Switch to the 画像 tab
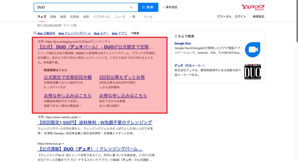The image size is (298, 162). coord(53,17)
